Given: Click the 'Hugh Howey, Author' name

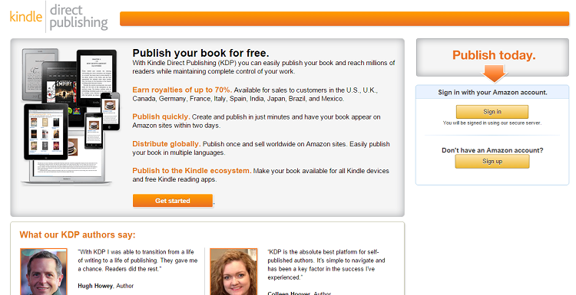Looking at the screenshot, I should 106,286.
